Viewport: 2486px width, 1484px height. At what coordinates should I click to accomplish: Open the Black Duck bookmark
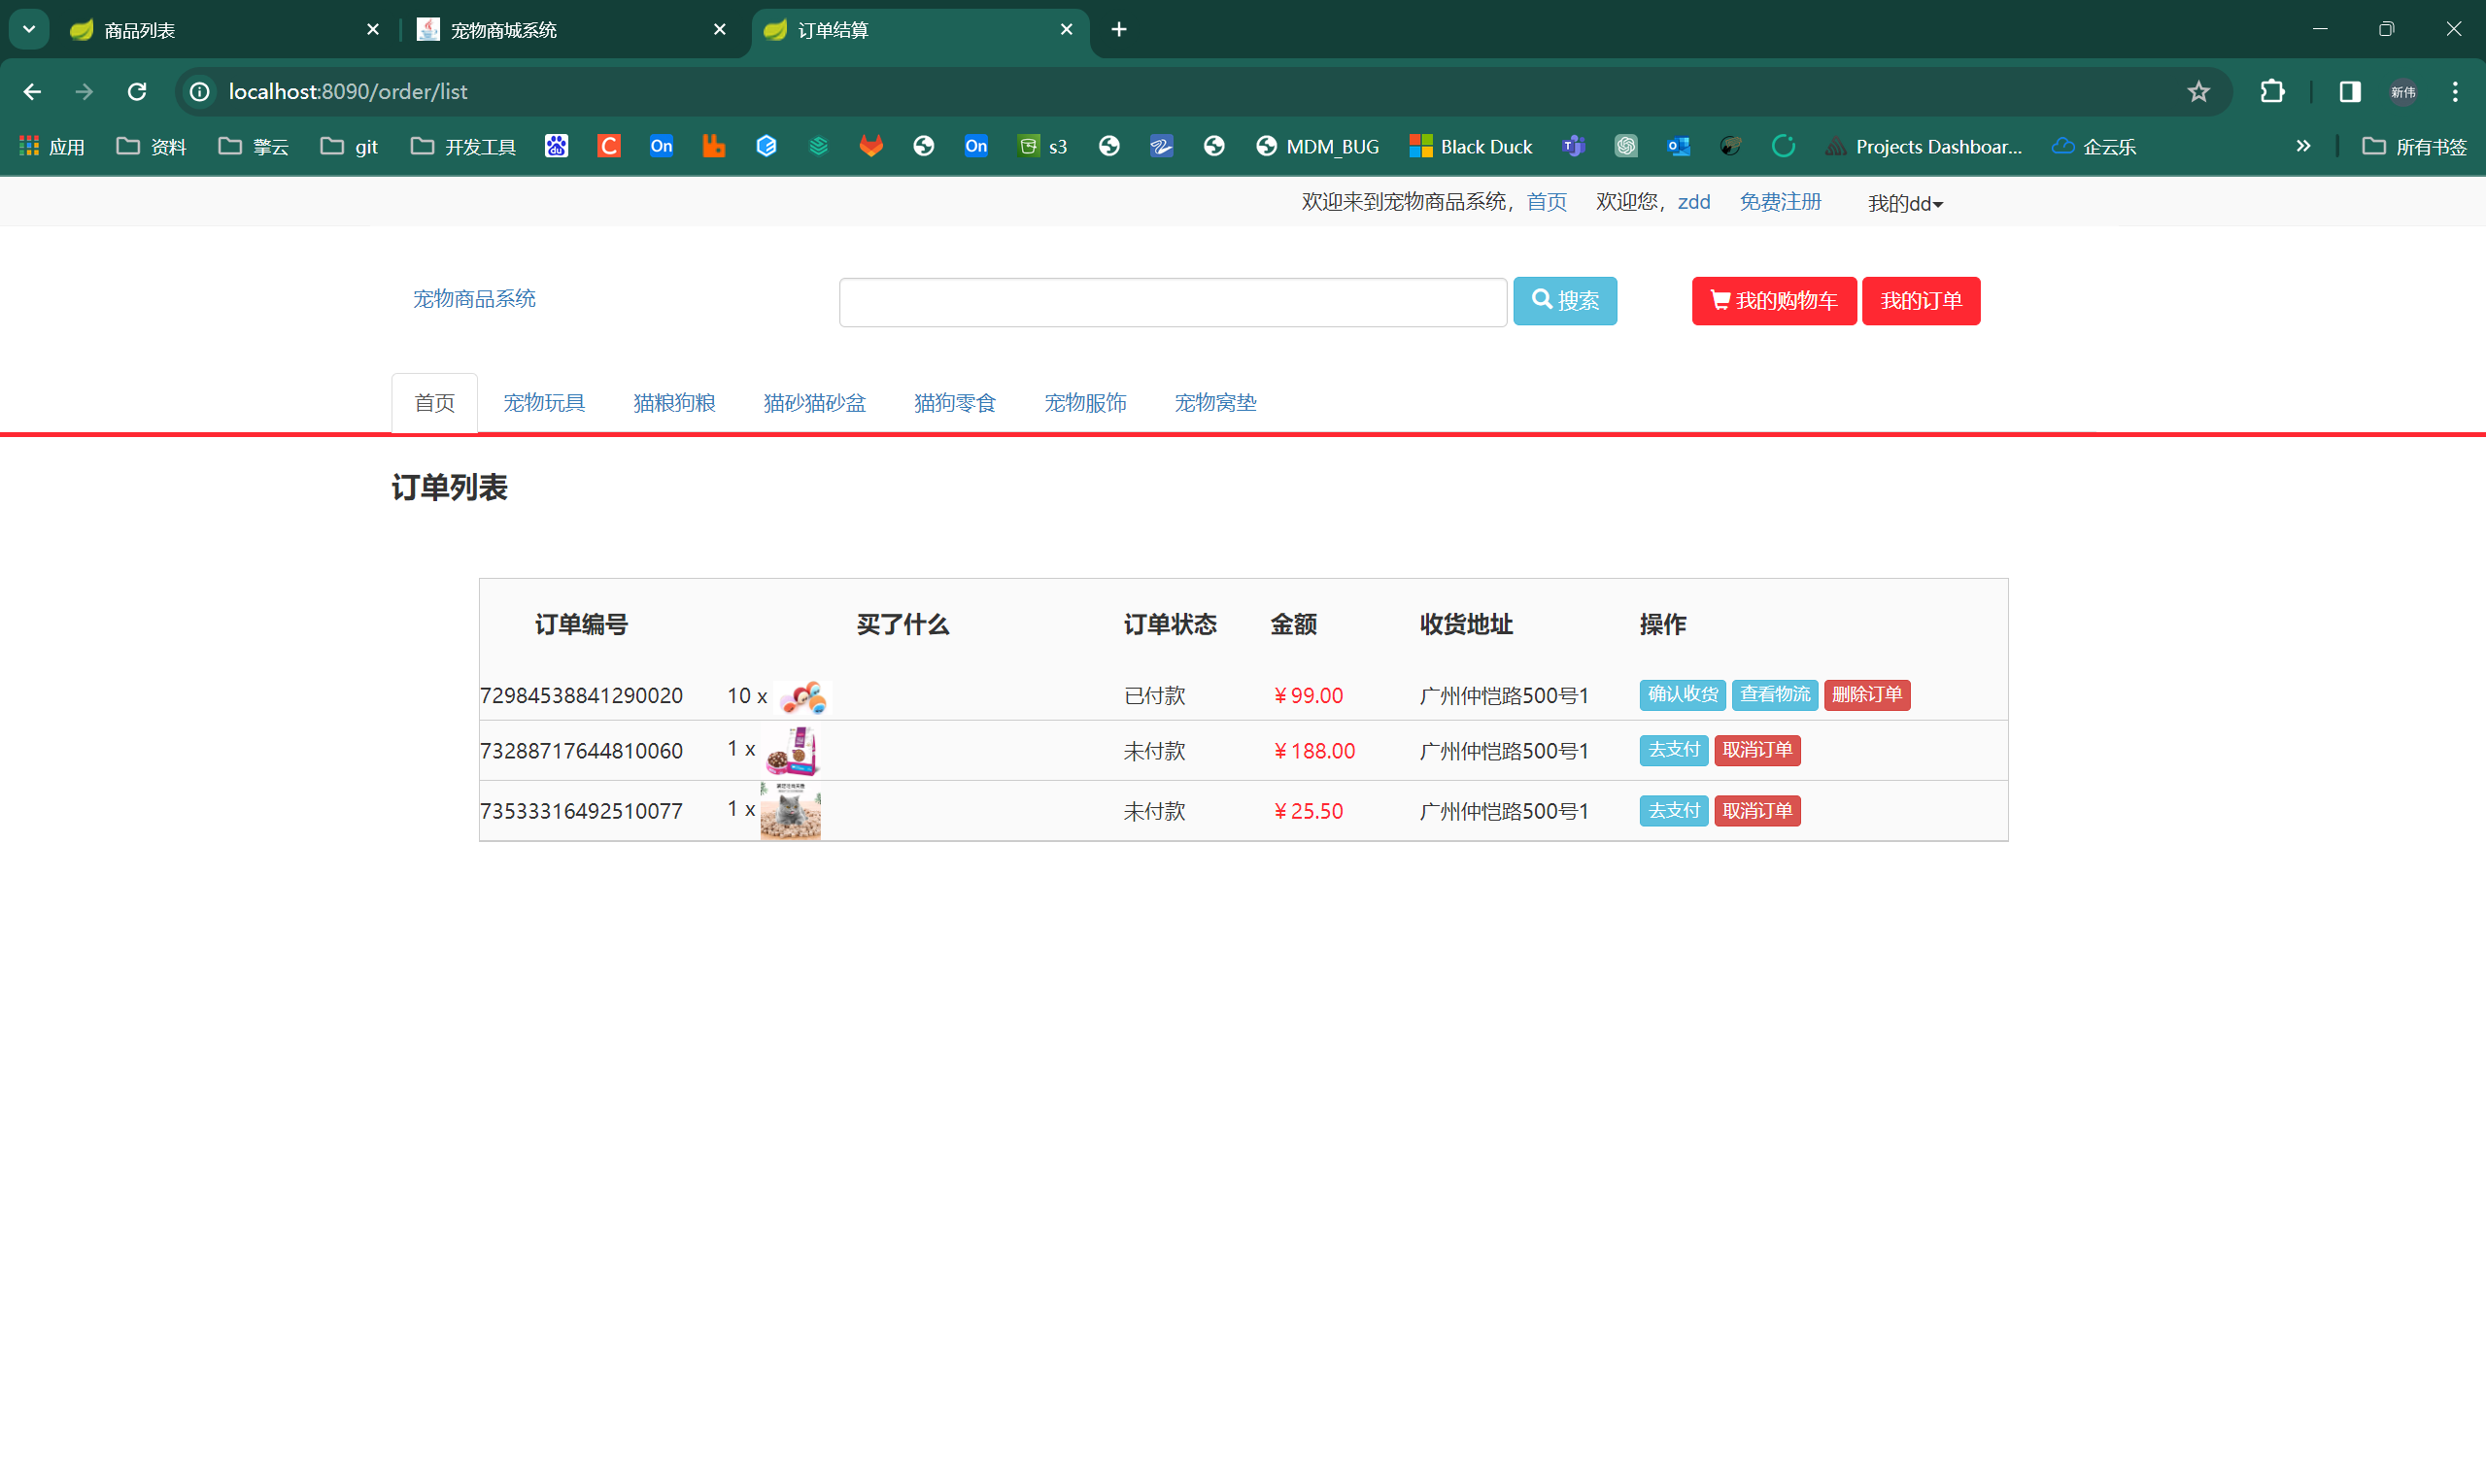pyautogui.click(x=1471, y=147)
